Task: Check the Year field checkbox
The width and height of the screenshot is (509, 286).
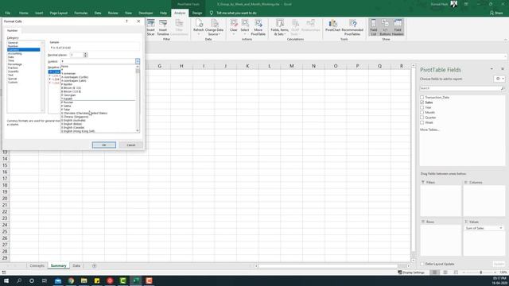Action: pos(422,107)
